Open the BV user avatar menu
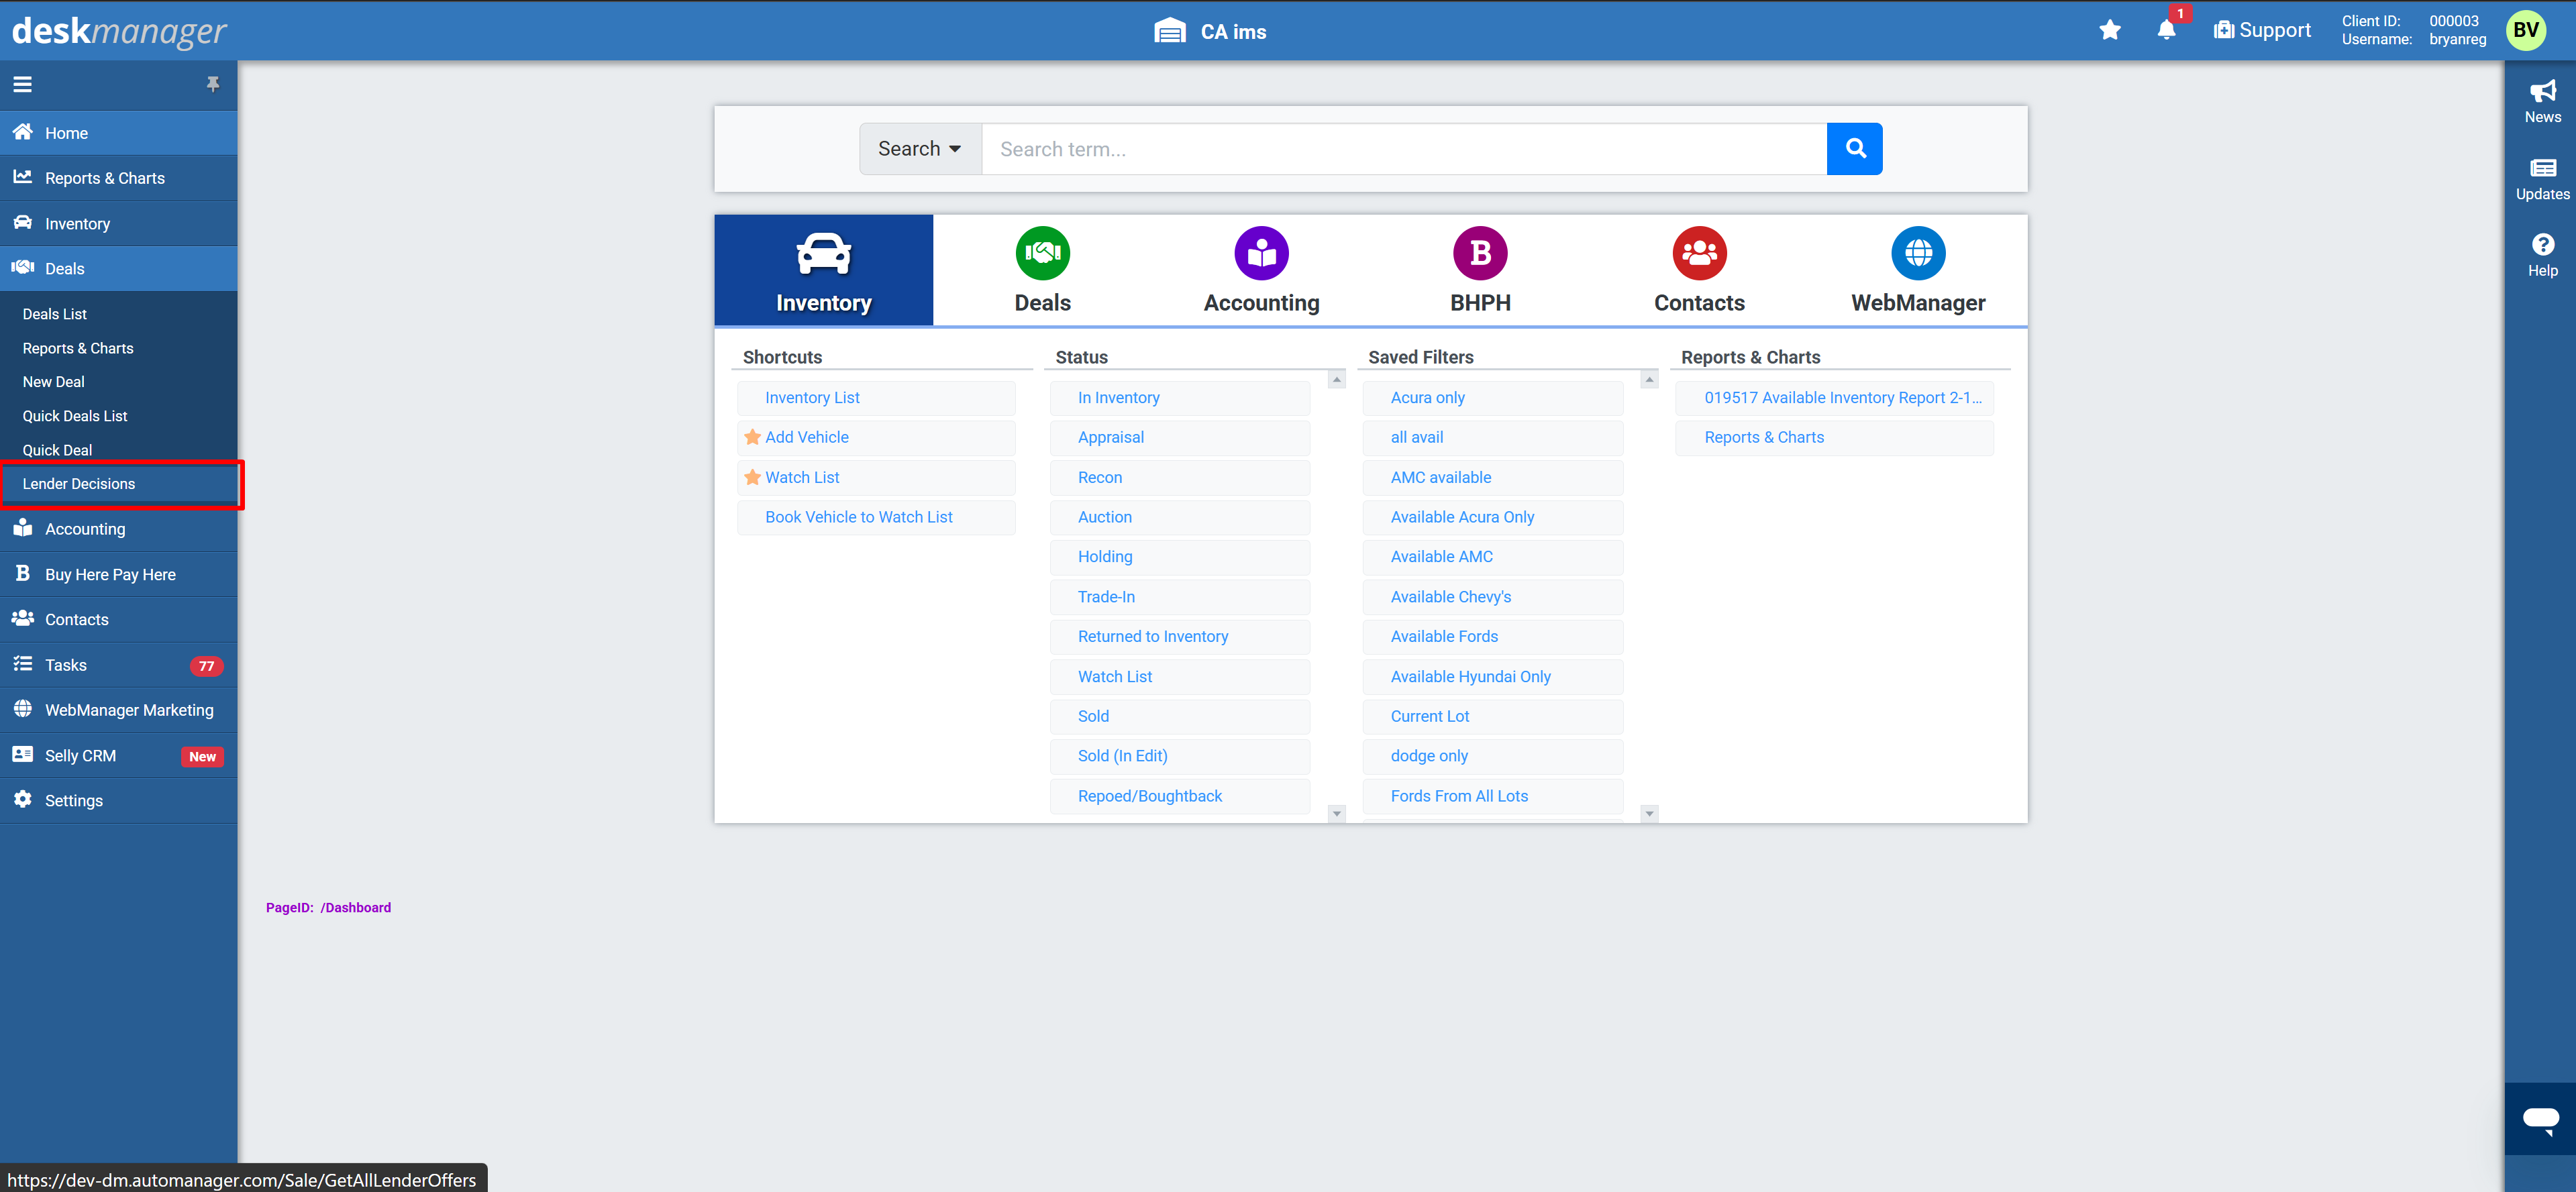 coord(2526,30)
